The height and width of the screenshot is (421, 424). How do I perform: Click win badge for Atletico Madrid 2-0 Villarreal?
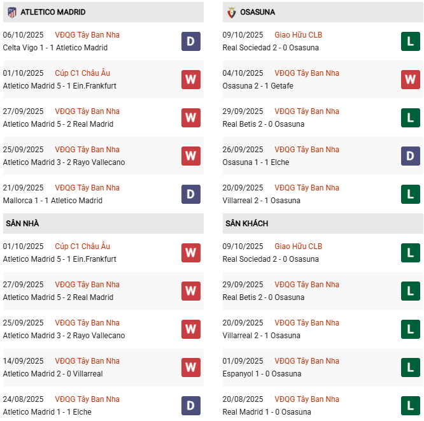190,367
